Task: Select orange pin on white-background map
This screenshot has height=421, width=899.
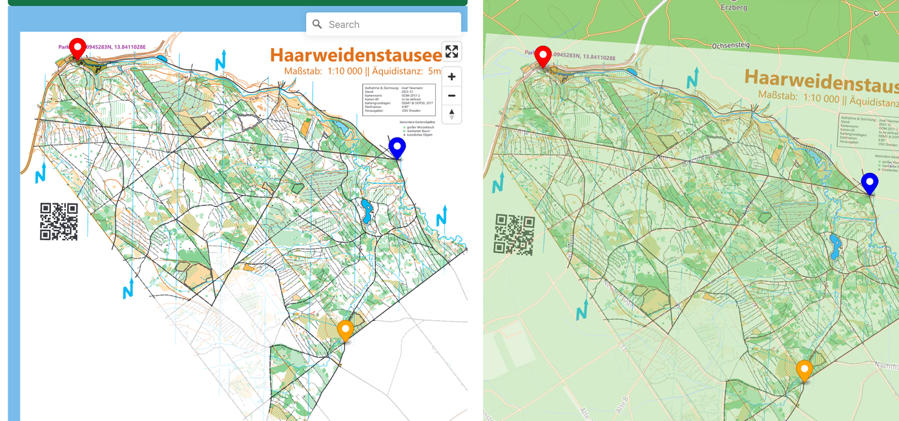Action: pyautogui.click(x=346, y=330)
